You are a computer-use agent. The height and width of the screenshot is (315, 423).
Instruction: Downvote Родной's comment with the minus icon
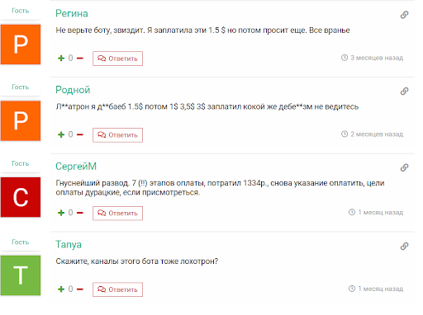[80, 134]
